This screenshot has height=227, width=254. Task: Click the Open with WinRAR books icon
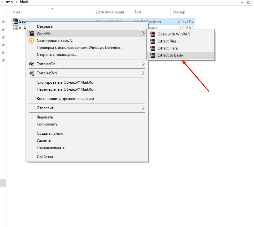(152, 34)
